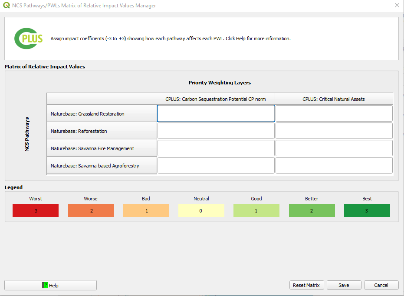Pick the dark green Best 3 swatch
Screen dimensions: 404x296
(x=367, y=210)
